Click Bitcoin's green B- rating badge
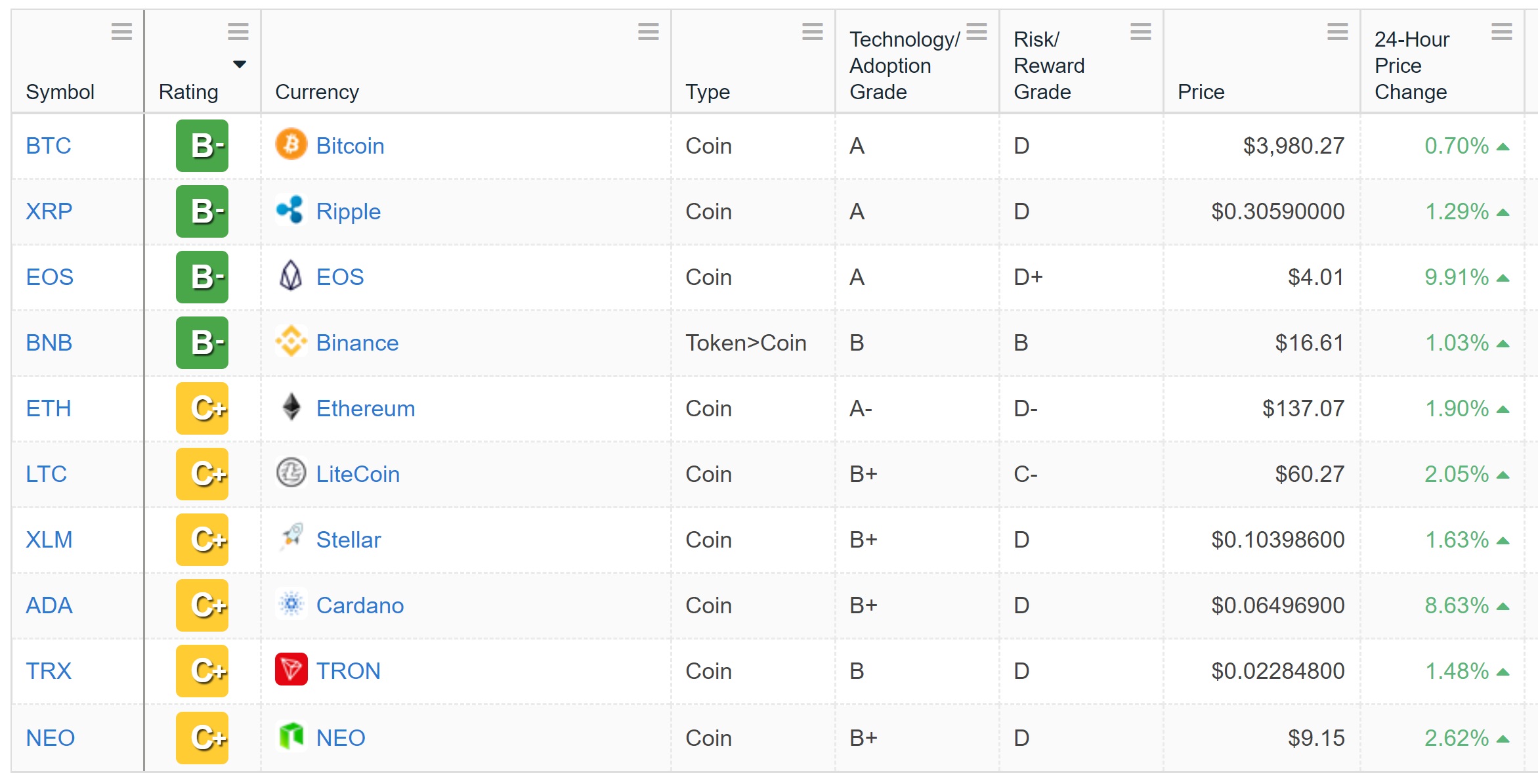This screenshot has height=782, width=1538. pos(202,146)
